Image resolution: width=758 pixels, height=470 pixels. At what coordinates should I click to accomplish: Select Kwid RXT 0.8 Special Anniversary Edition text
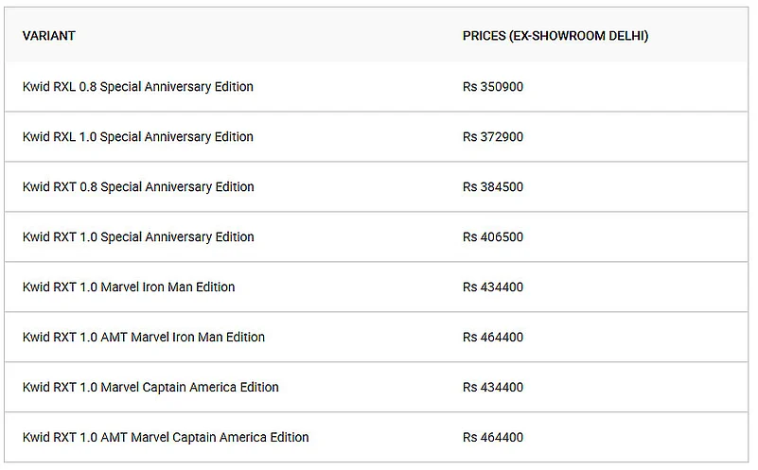[x=138, y=187]
